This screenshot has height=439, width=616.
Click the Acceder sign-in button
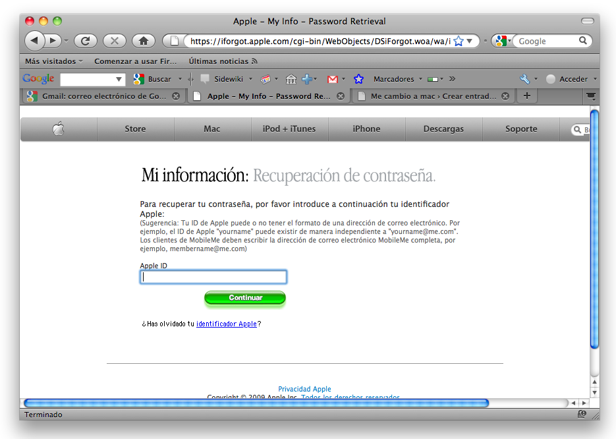(x=568, y=79)
